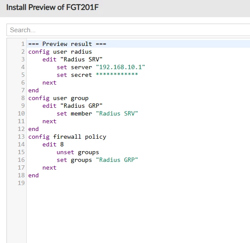Screen dimensions: 250x243
Task: Click 'next' on line 17
Action: 49,167
